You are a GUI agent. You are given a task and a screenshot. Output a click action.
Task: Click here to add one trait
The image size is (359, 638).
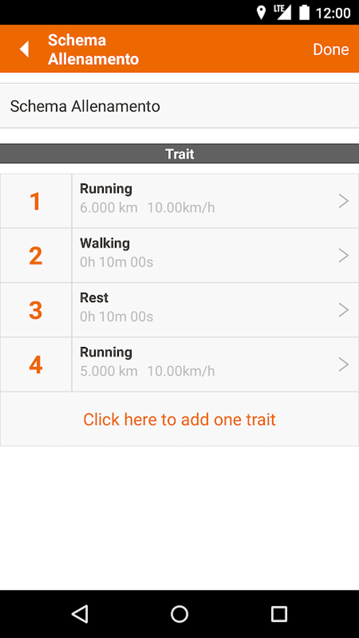(x=179, y=419)
